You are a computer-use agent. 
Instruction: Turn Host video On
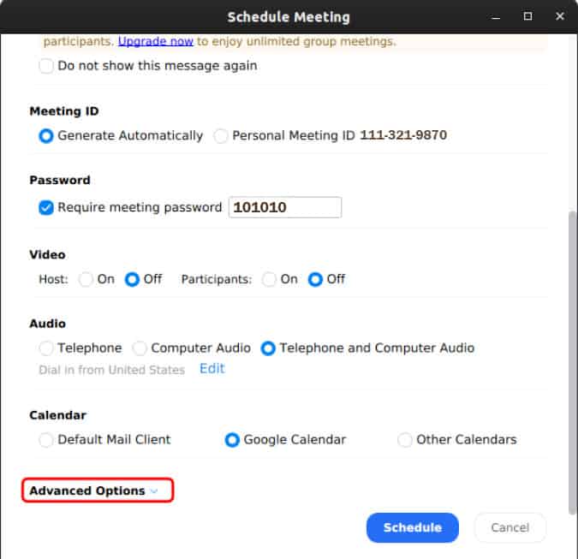pyautogui.click(x=86, y=279)
